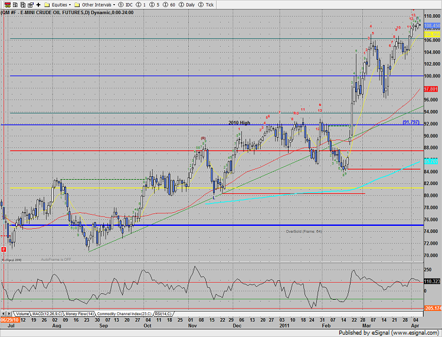This screenshot has width=442, height=337.
Task: Click the orange 06/29/10 date marker
Action: click(10, 320)
